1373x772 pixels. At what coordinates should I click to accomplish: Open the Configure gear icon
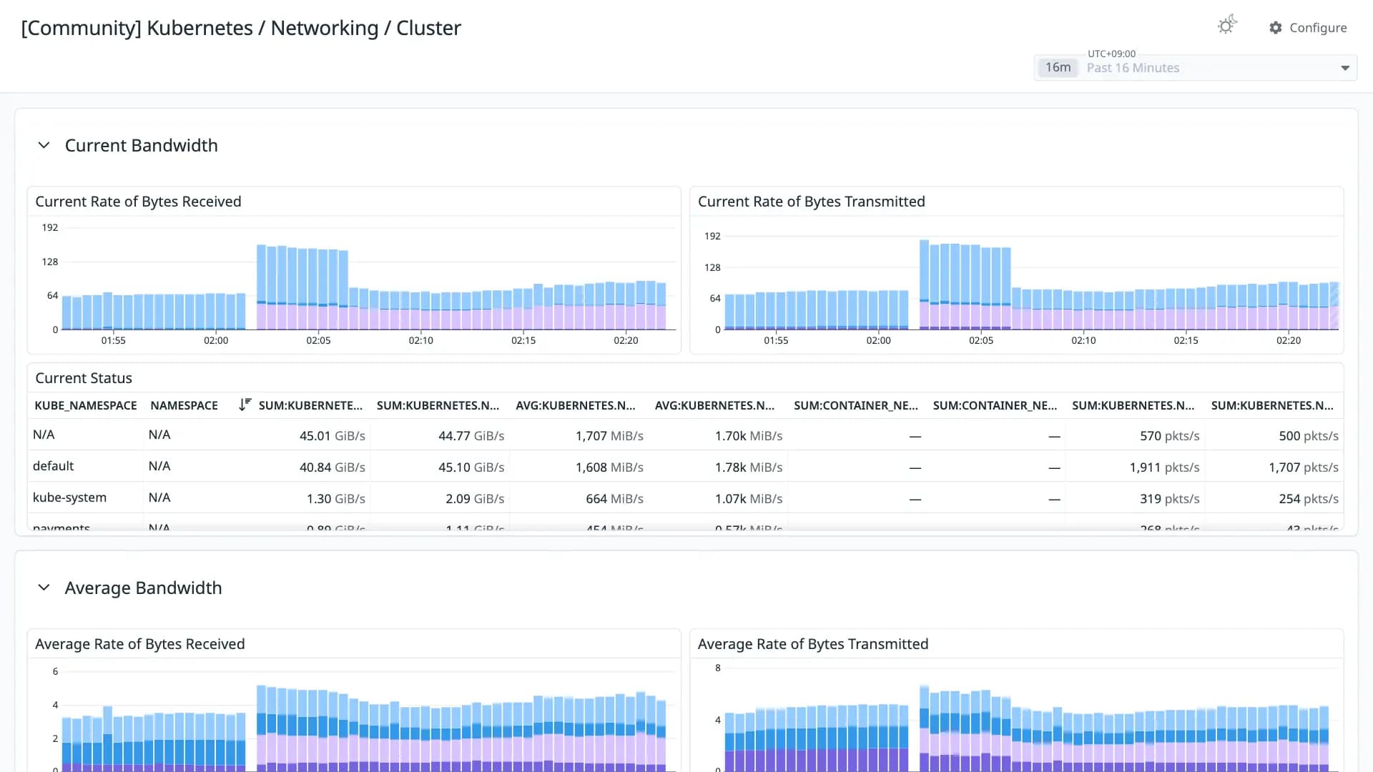[x=1276, y=28]
